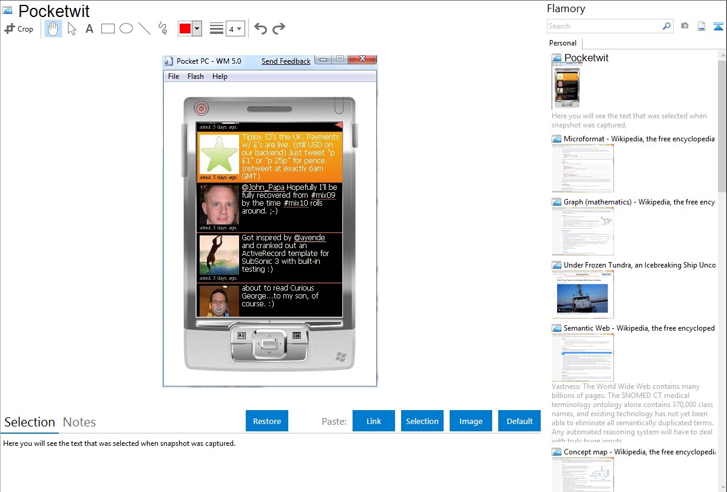The width and height of the screenshot is (727, 492).
Task: Redo the last annotation
Action: (x=279, y=29)
